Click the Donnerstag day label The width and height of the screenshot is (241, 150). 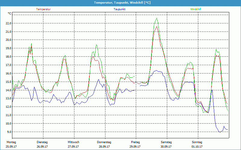[x=104, y=142]
